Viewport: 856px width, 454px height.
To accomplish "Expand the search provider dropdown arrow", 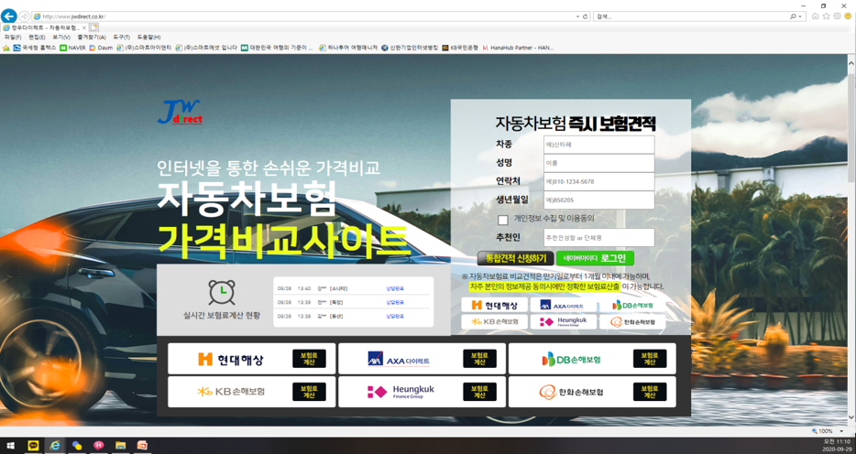I will pyautogui.click(x=801, y=16).
